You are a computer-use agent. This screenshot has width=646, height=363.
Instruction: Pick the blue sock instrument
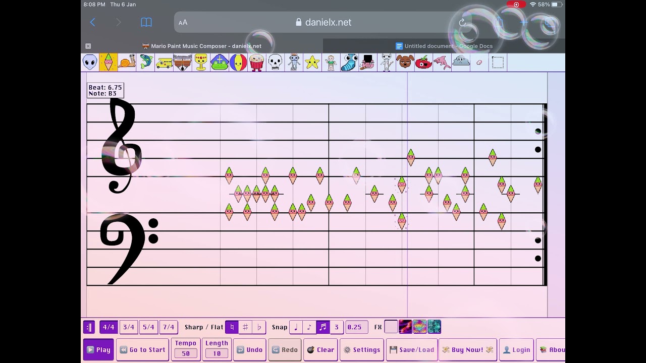coord(350,63)
